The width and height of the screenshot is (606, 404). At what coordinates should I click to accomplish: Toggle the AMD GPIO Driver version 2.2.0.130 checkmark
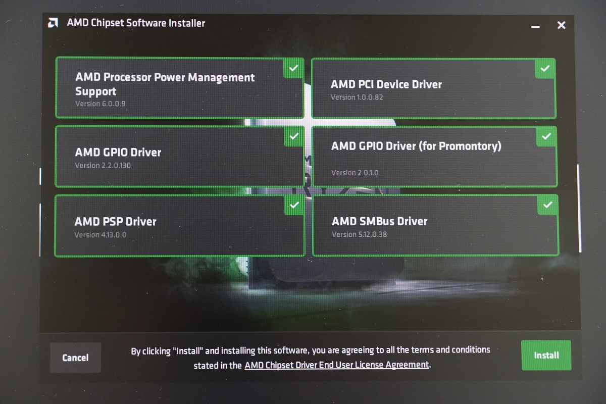293,136
